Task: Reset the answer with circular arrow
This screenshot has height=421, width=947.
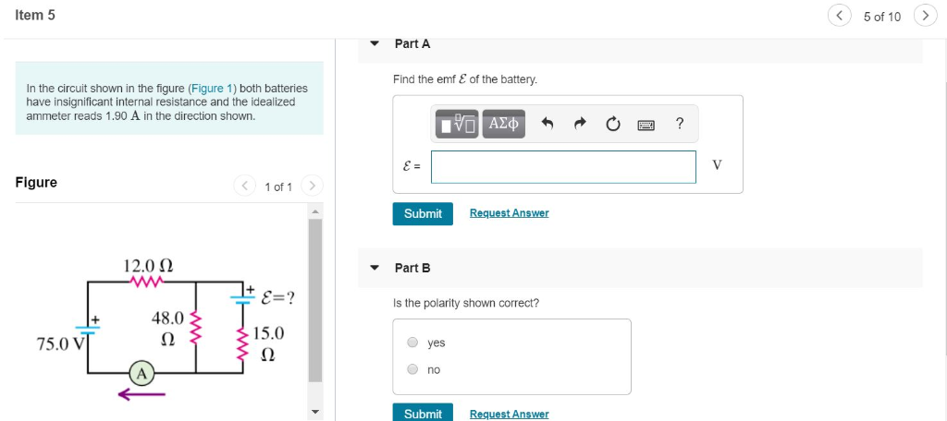Action: coord(612,124)
